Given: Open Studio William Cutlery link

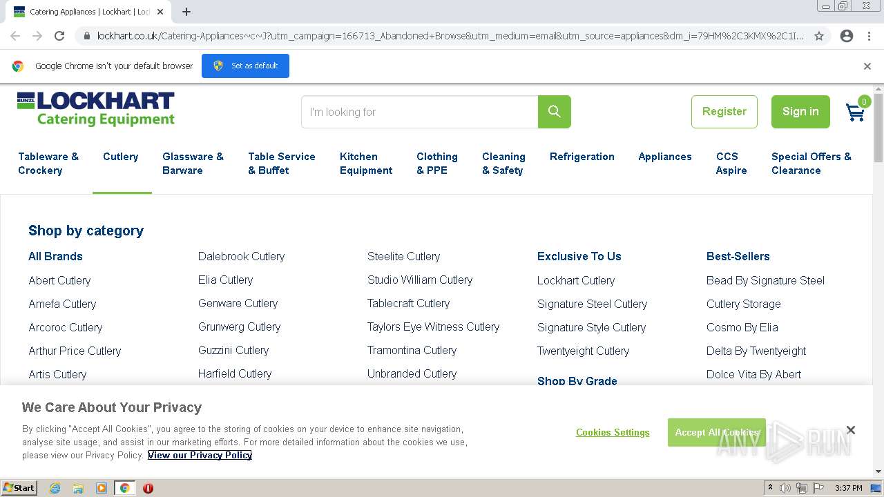Looking at the screenshot, I should pos(420,280).
